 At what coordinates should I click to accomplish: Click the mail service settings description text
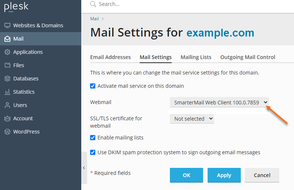175,73
